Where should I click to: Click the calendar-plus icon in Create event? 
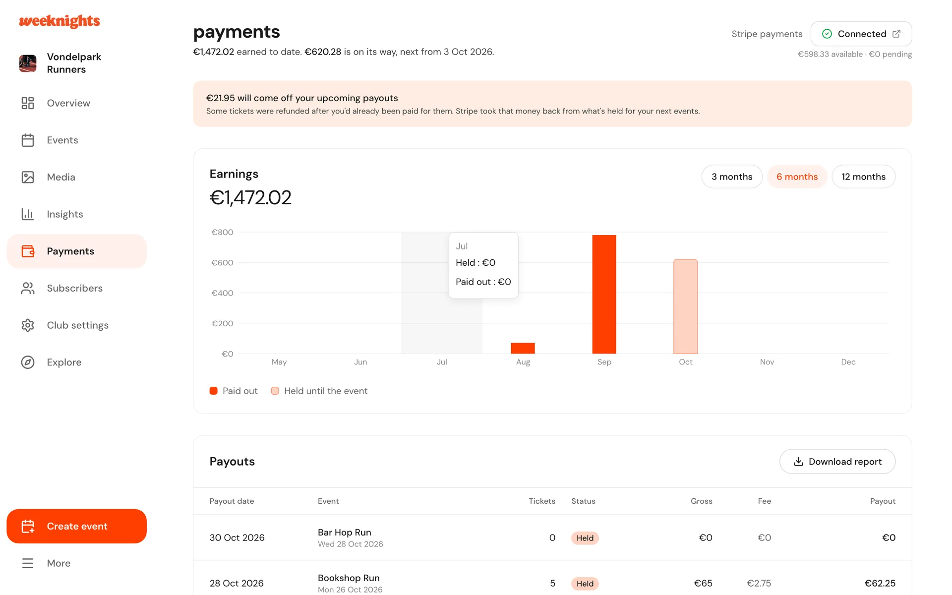(28, 526)
